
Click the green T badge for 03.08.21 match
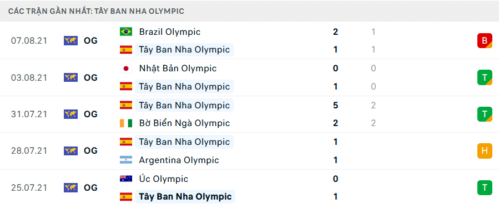[485, 77]
